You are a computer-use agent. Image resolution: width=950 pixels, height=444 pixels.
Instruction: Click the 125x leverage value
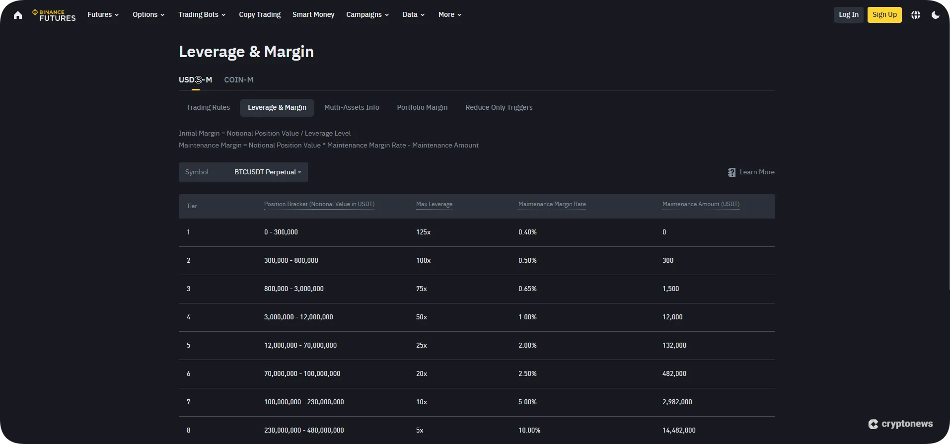pyautogui.click(x=423, y=232)
